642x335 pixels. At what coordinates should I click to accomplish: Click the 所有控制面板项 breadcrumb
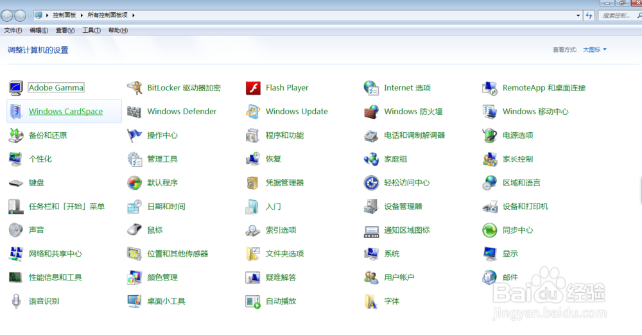tap(107, 15)
